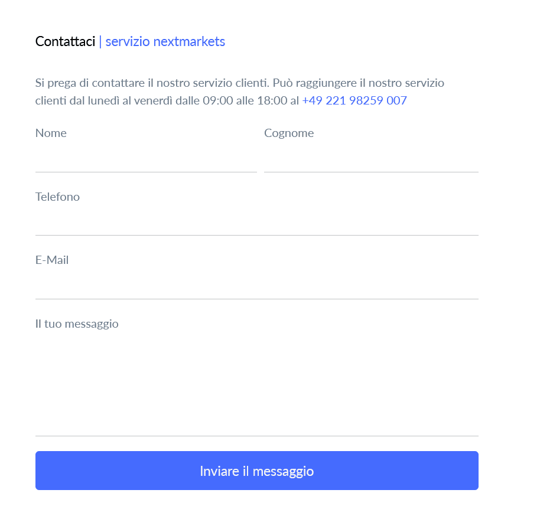The width and height of the screenshot is (540, 506).
Task: Click the Cognome field label
Action: (x=289, y=133)
